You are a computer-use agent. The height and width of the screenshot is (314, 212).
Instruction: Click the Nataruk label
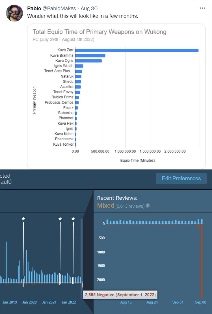(67, 76)
